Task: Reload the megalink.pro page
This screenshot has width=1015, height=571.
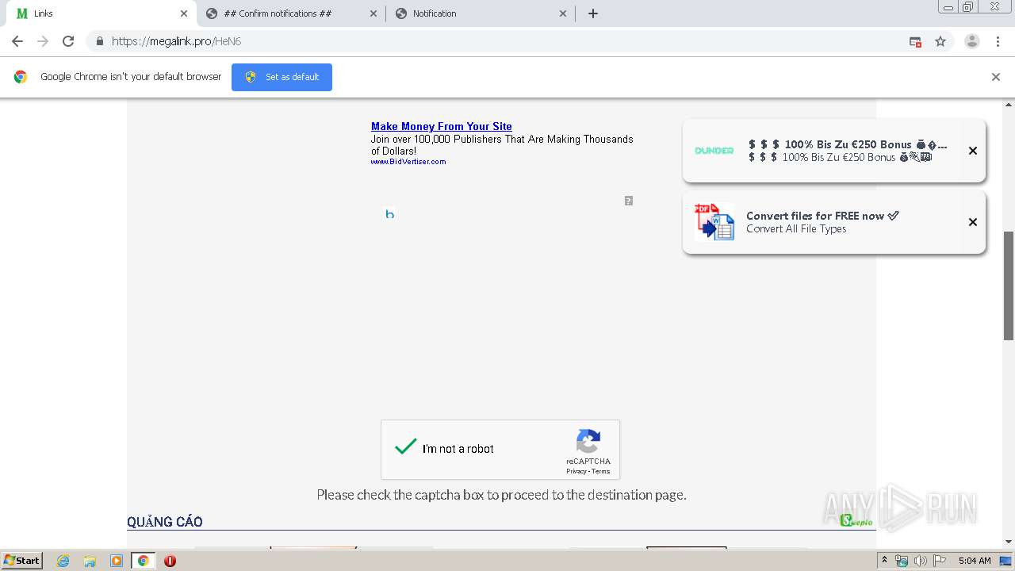Action: (68, 41)
